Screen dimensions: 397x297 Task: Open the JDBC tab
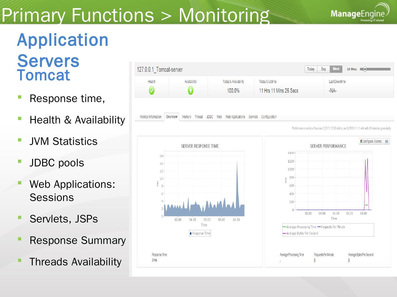210,117
